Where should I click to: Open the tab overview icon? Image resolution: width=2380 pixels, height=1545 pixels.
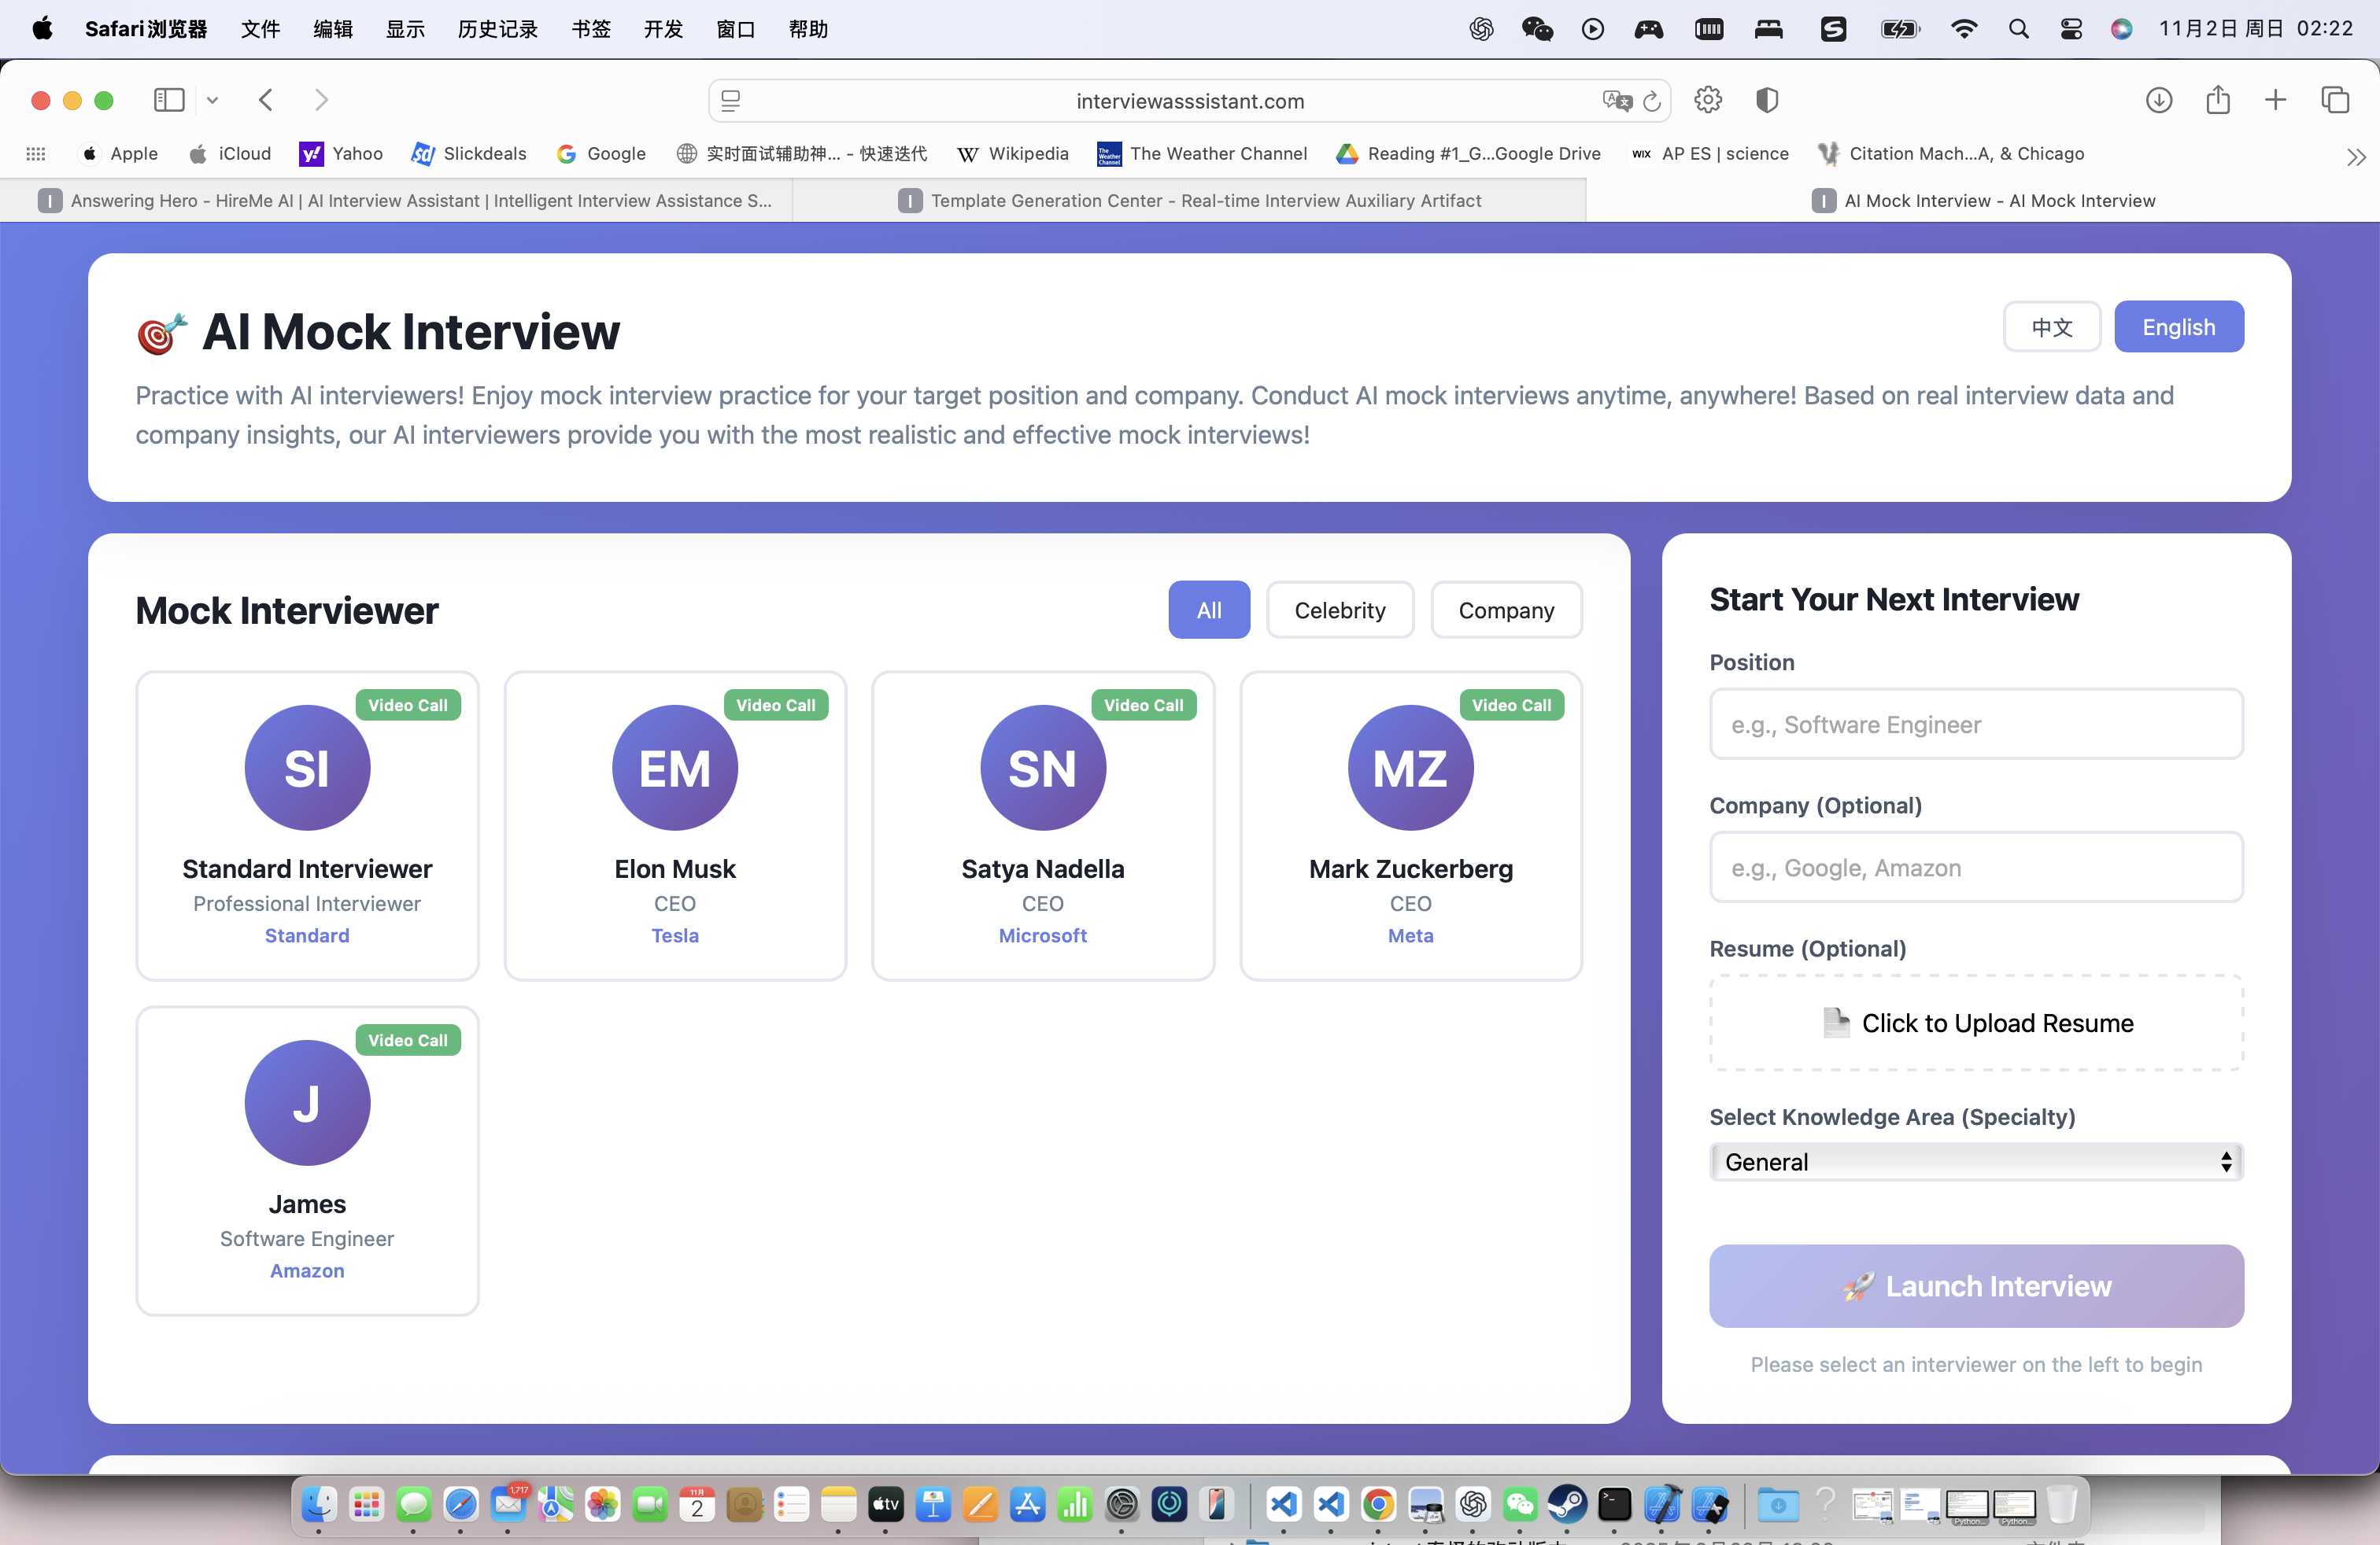click(x=2335, y=100)
